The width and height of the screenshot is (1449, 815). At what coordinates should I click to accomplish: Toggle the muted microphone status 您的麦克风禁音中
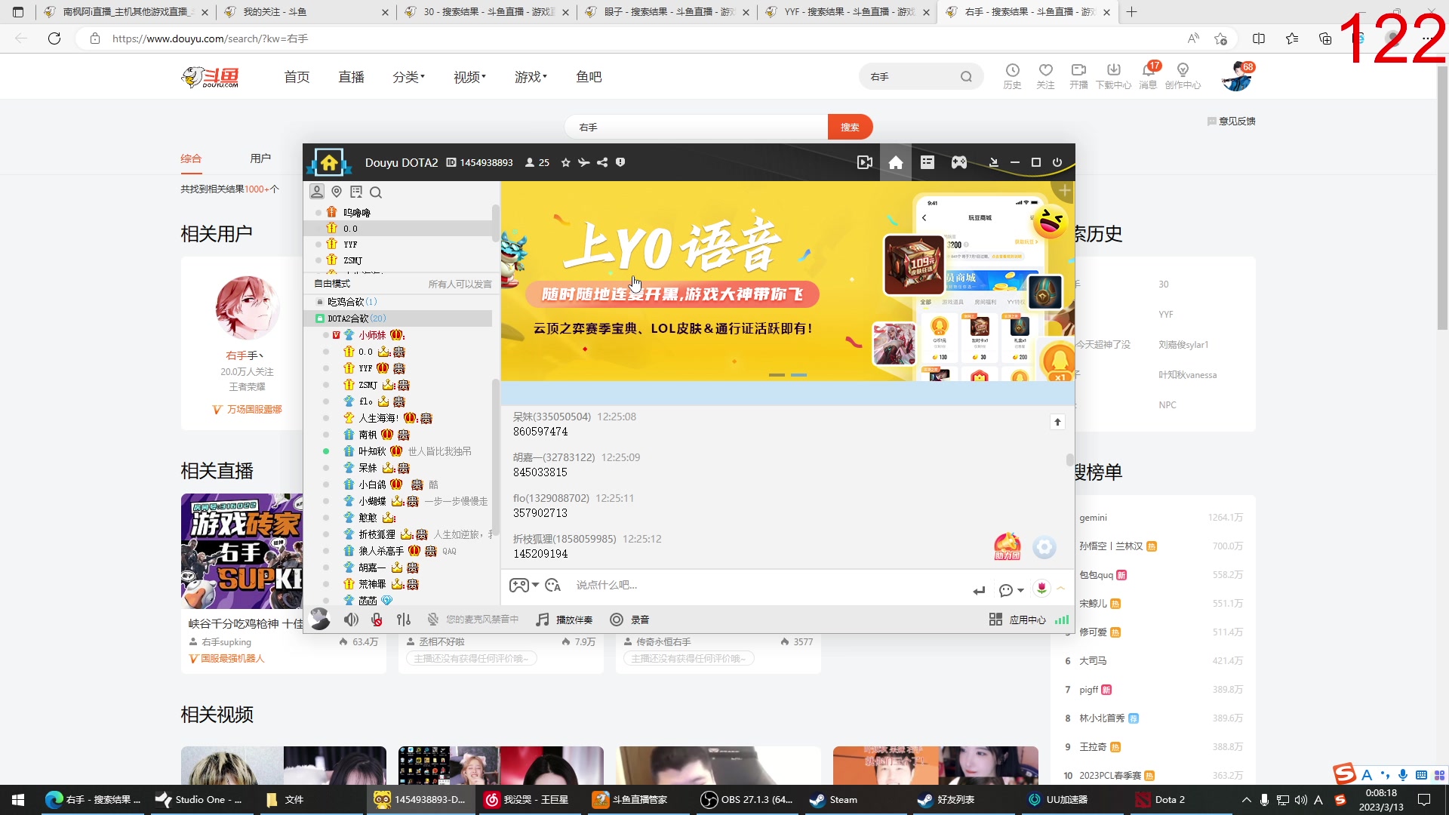pyautogui.click(x=472, y=620)
